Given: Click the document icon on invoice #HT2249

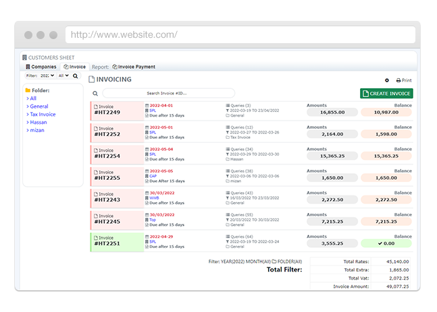Looking at the screenshot, I should pos(95,106).
